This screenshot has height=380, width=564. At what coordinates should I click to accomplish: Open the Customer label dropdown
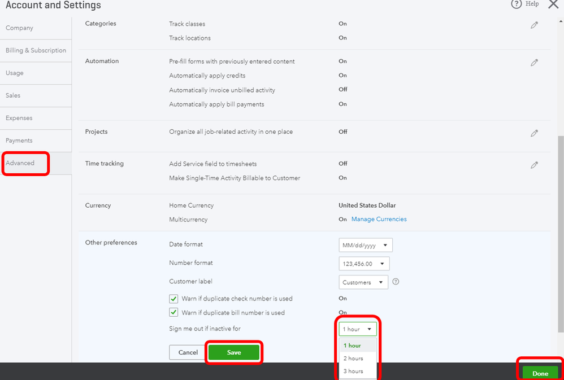[363, 282]
